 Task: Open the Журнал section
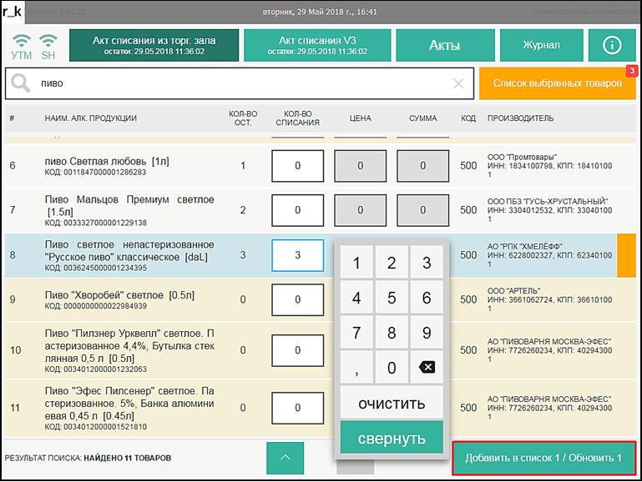541,45
